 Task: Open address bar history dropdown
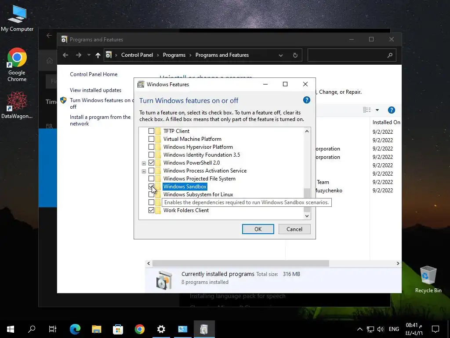281,55
